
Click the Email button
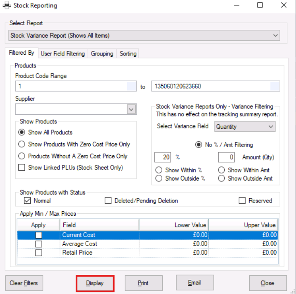coord(195,283)
